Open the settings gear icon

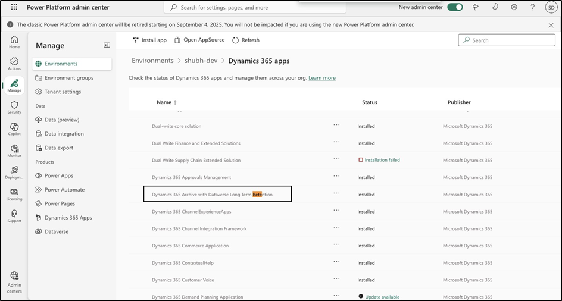tap(514, 7)
